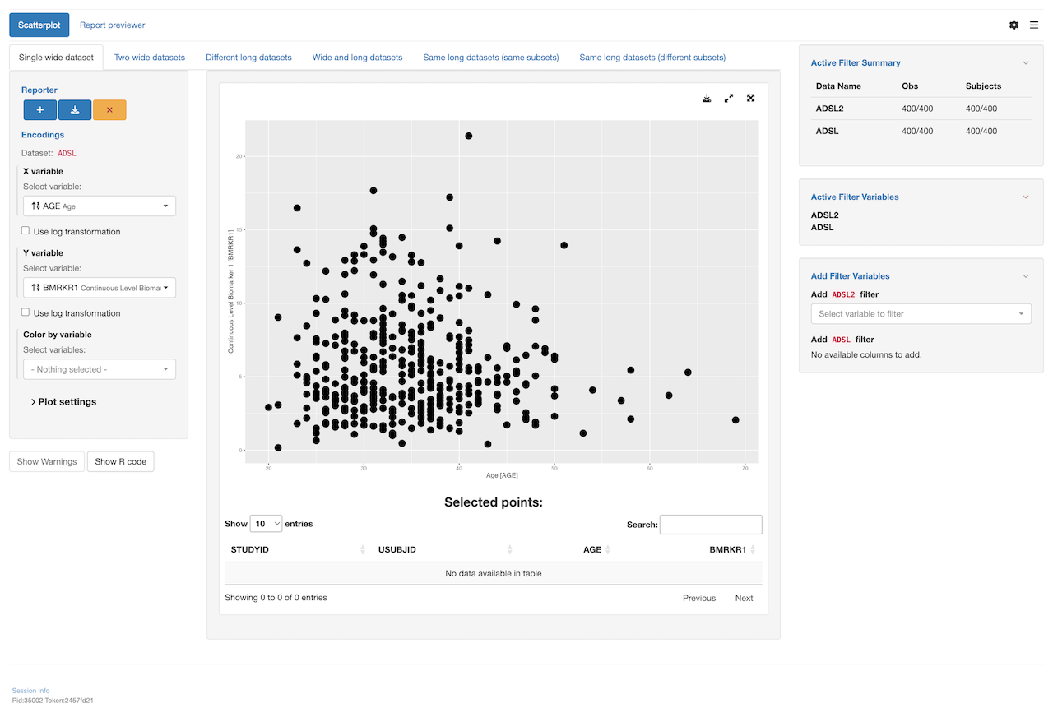
Task: Click the four-arrows fullscreen plot icon
Action: click(751, 98)
